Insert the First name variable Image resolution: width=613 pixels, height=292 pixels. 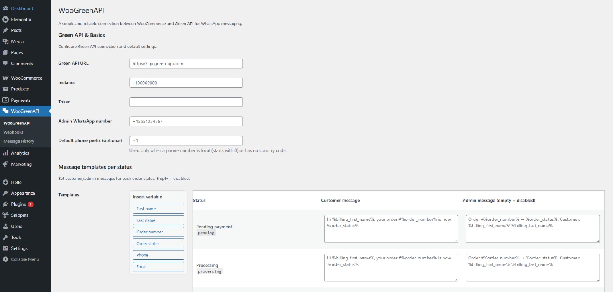pos(158,209)
